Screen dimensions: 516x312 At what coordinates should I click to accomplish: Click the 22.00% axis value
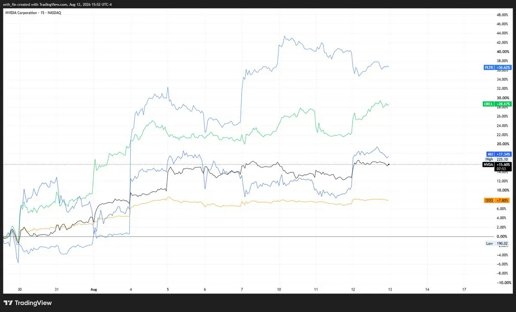(x=503, y=135)
